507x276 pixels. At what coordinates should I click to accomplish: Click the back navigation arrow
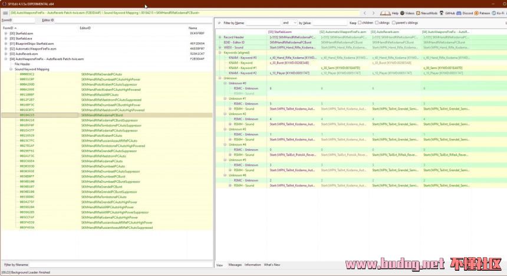[x=364, y=12]
